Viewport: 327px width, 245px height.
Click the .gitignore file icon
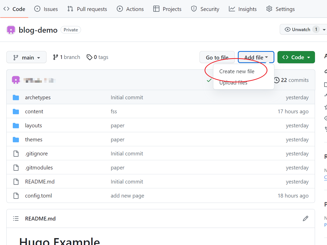click(16, 154)
